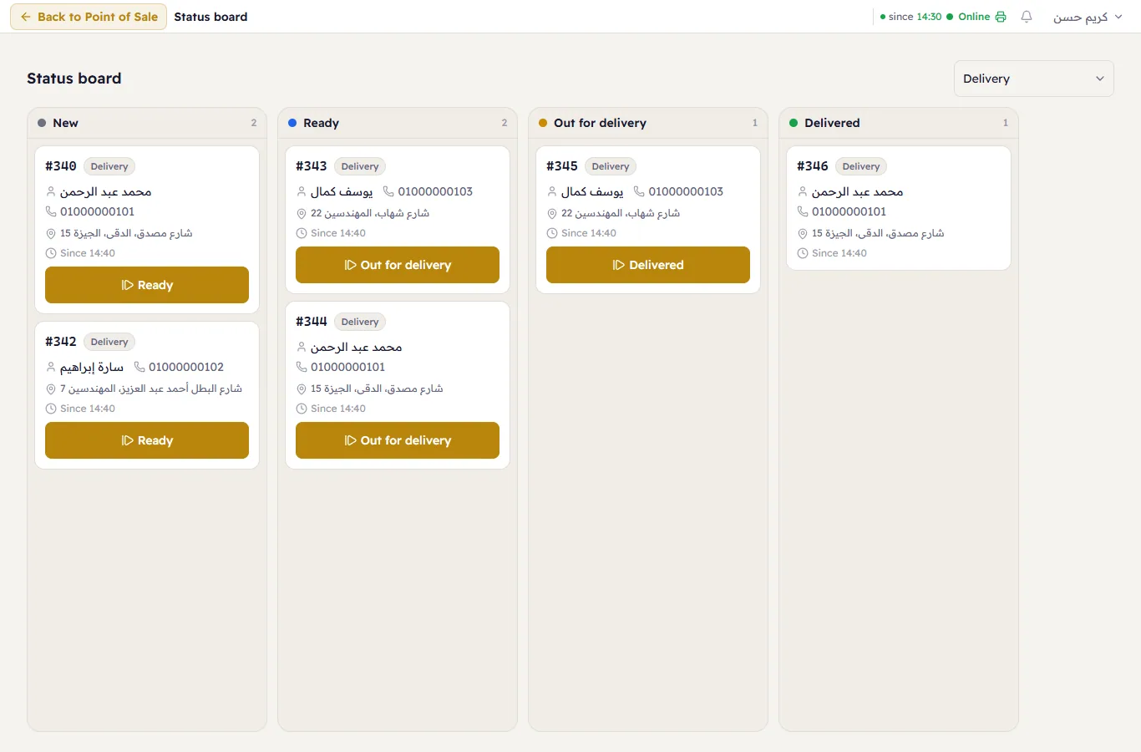Mark order #342 as Ready
Viewport: 1141px width, 752px height.
(147, 440)
